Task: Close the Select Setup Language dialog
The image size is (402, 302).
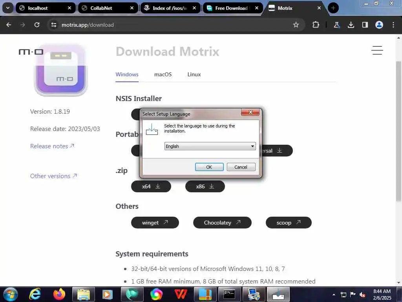Action: pyautogui.click(x=250, y=112)
